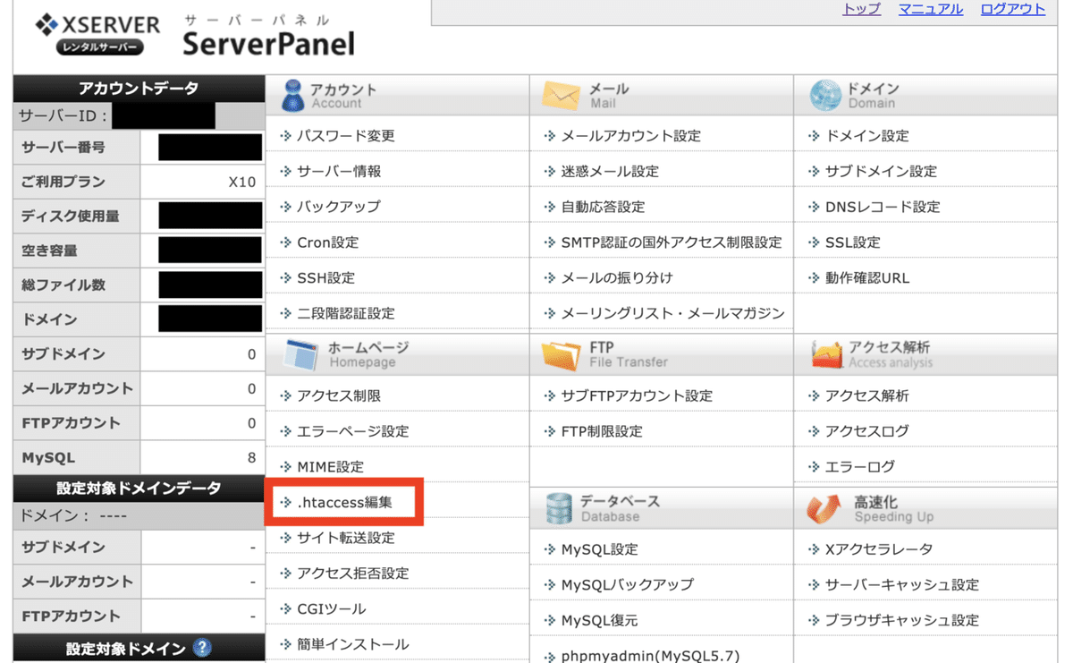Click the 空き容量 label
This screenshot has width=1073, height=663.
pyautogui.click(x=49, y=251)
